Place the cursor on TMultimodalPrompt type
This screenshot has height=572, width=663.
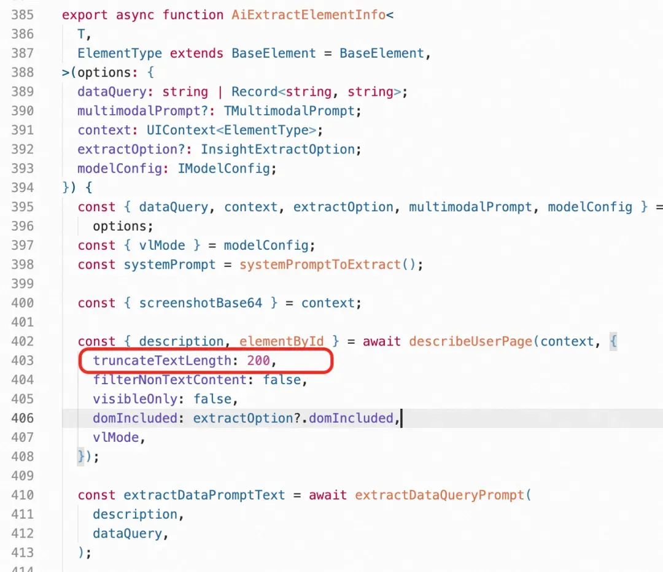pos(289,110)
